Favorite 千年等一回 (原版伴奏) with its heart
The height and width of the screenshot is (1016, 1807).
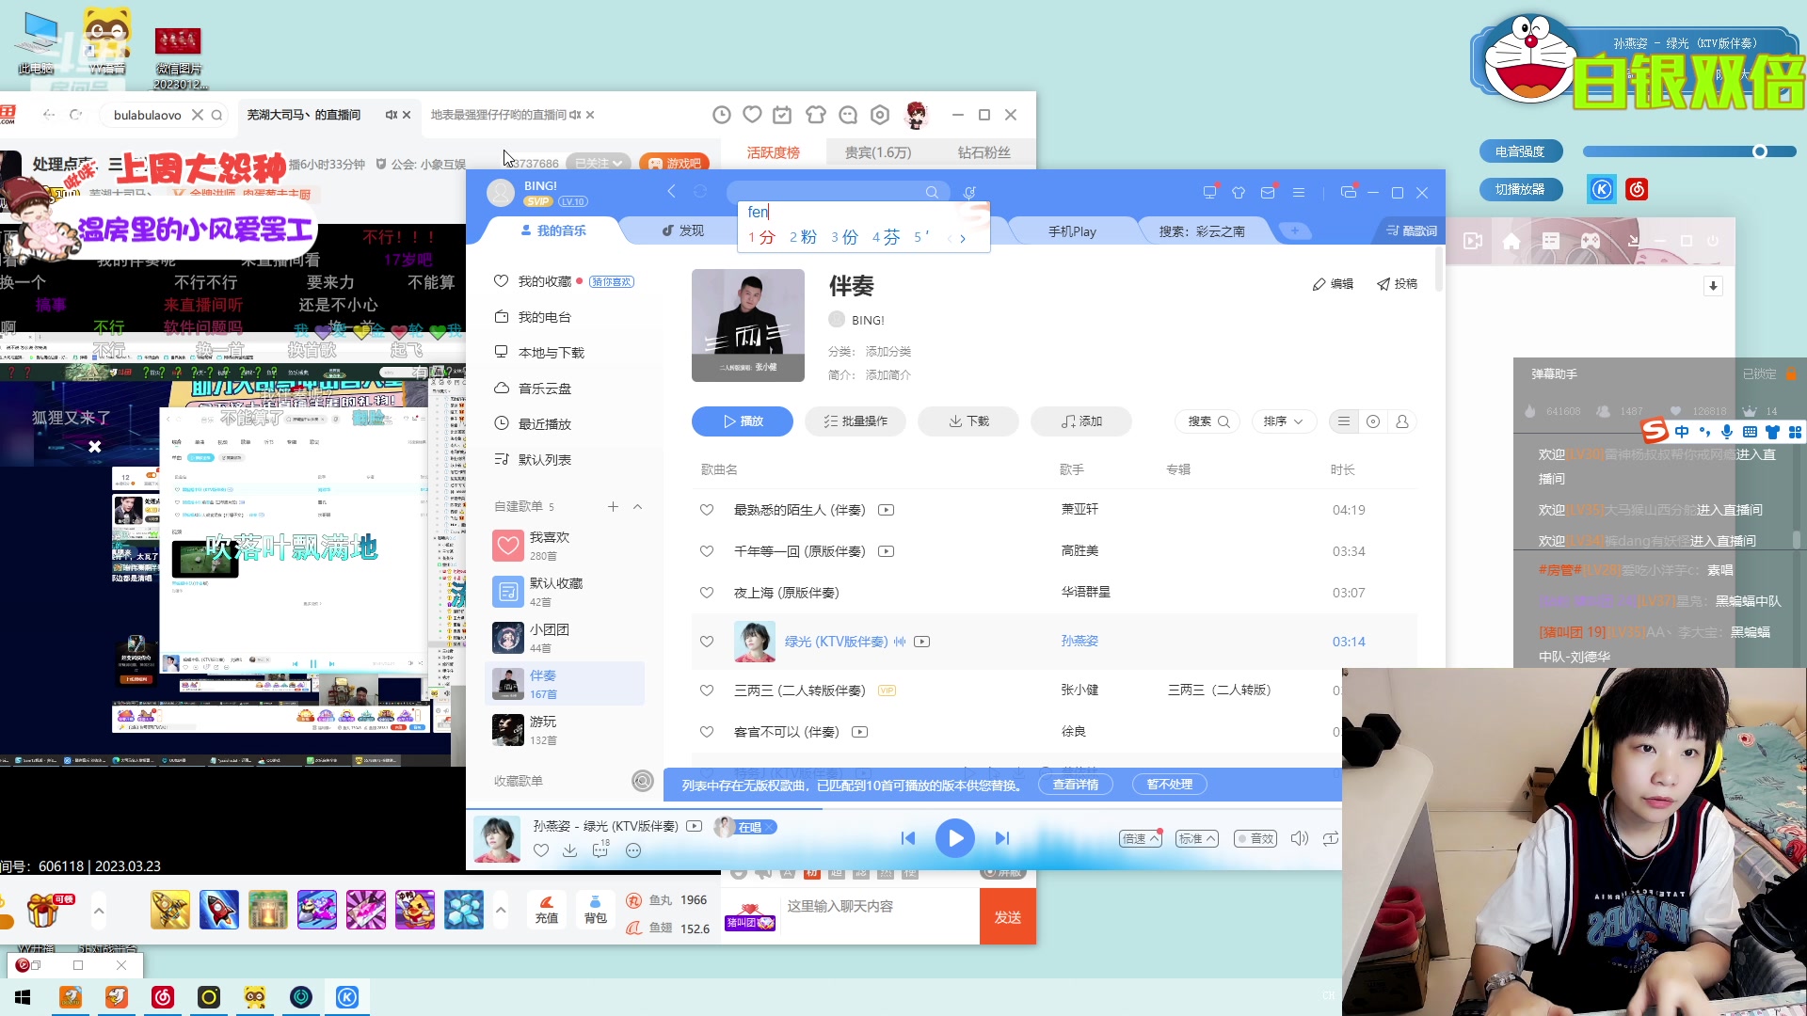click(707, 551)
